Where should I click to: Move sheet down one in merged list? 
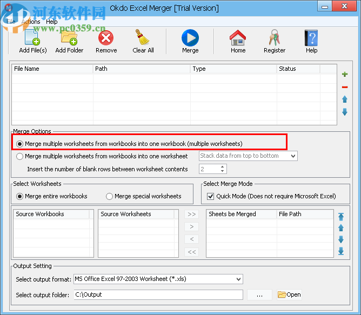tap(341, 239)
